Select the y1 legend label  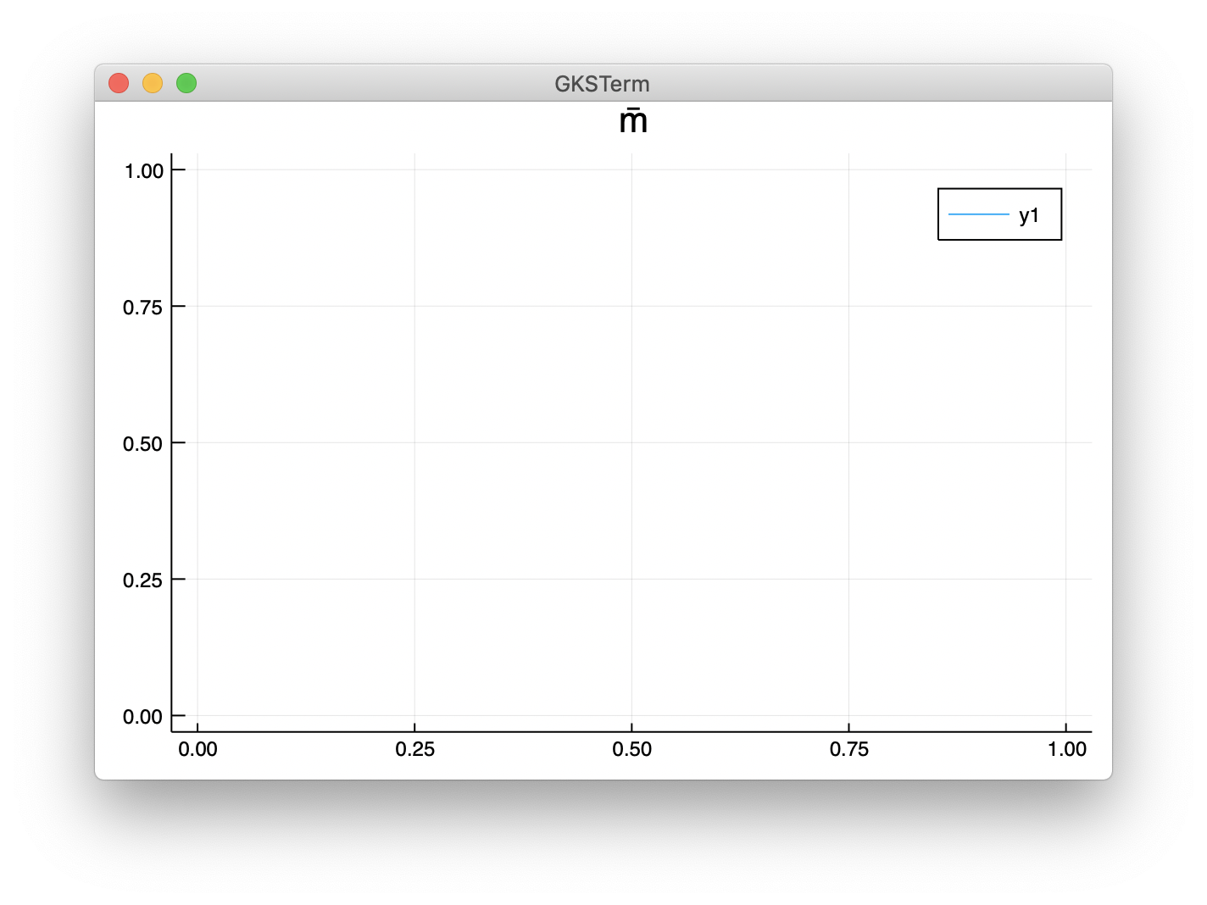click(1029, 215)
